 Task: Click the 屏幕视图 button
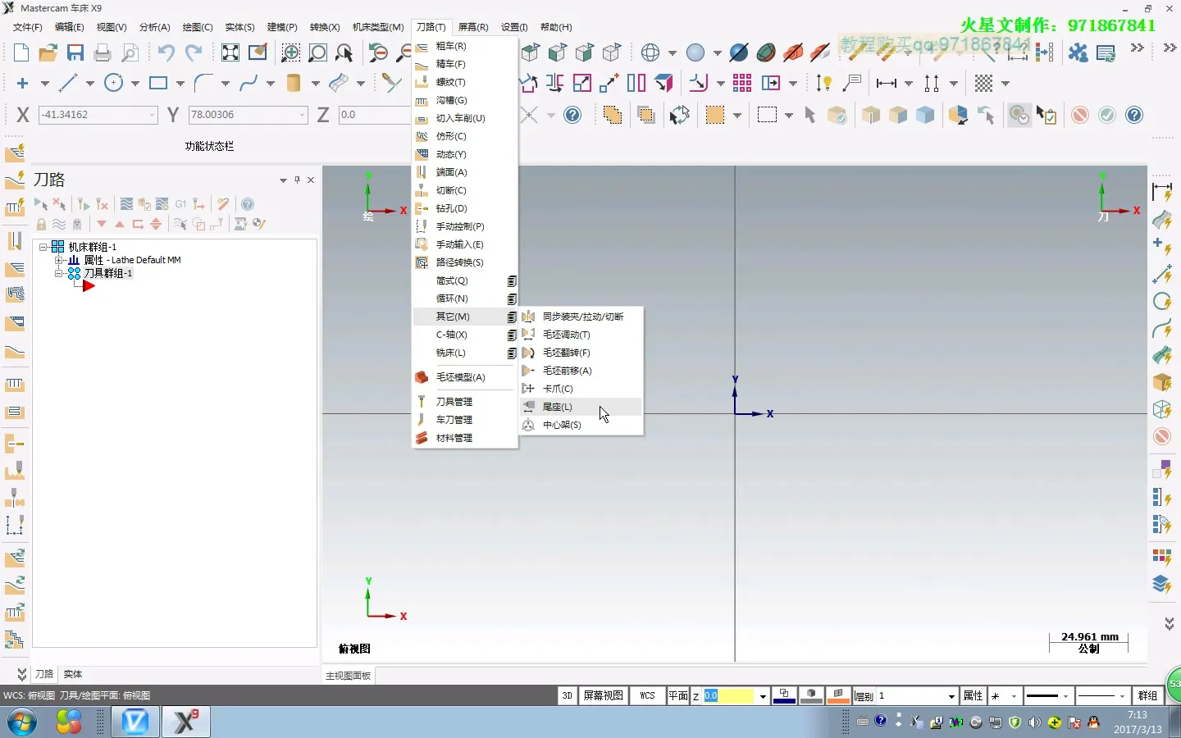click(x=603, y=695)
